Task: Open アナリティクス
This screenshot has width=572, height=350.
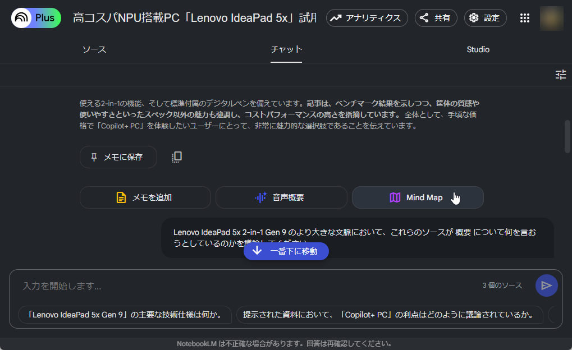Action: pos(367,17)
